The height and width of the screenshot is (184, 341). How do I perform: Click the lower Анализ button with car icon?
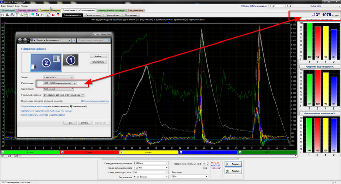tap(233, 171)
